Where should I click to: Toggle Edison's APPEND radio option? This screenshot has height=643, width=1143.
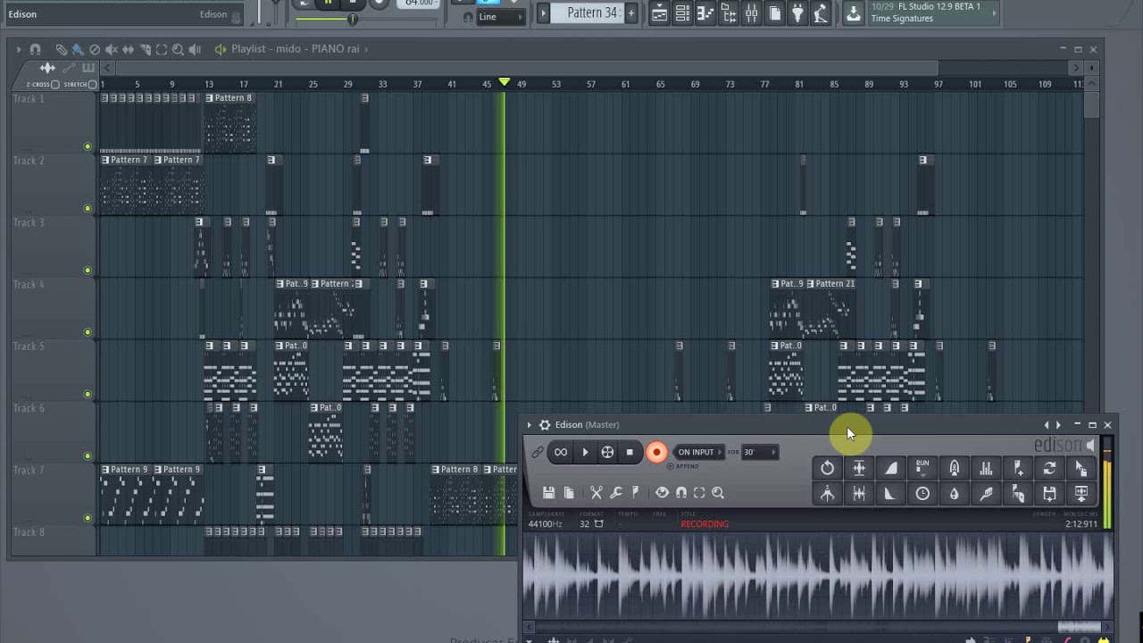coord(671,466)
